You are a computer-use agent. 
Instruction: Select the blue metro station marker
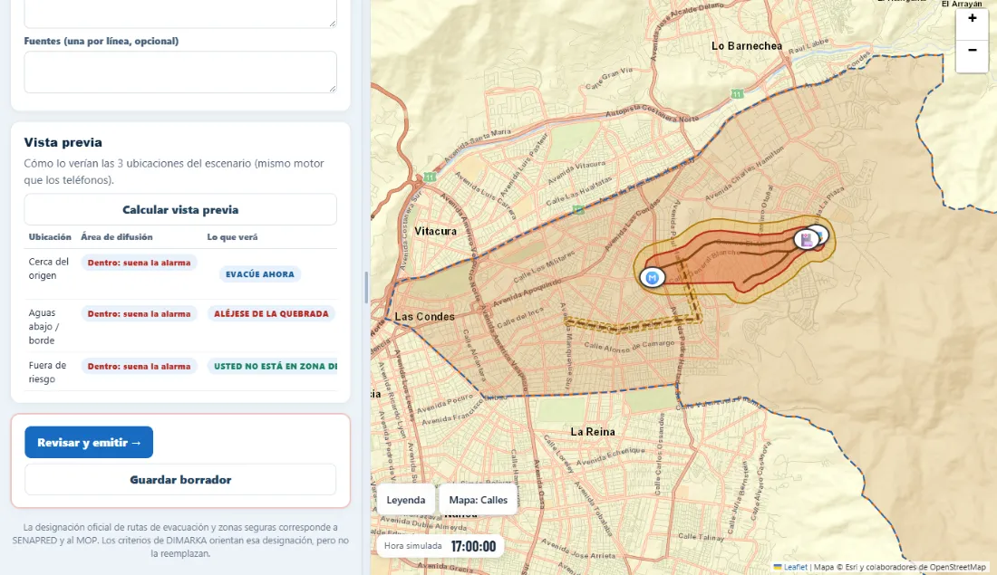652,278
